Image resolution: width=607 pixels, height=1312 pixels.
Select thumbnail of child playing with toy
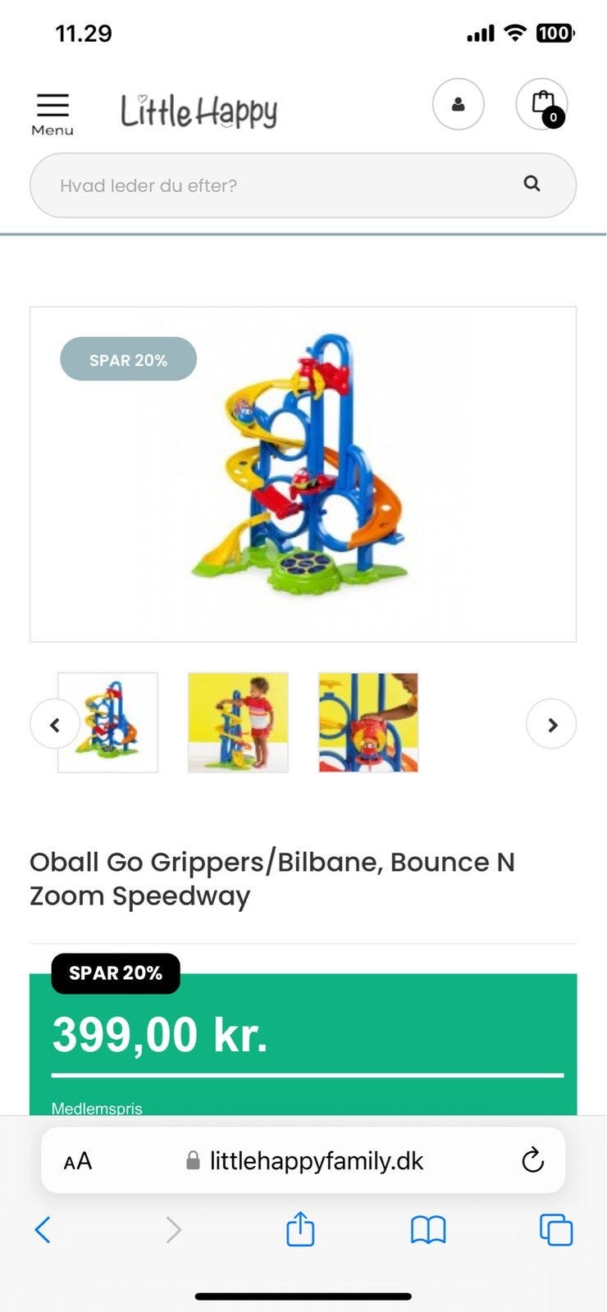point(238,722)
